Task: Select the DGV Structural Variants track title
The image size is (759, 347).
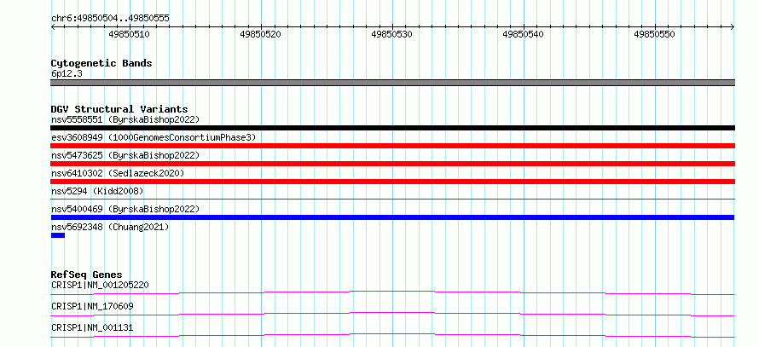Action: point(119,109)
